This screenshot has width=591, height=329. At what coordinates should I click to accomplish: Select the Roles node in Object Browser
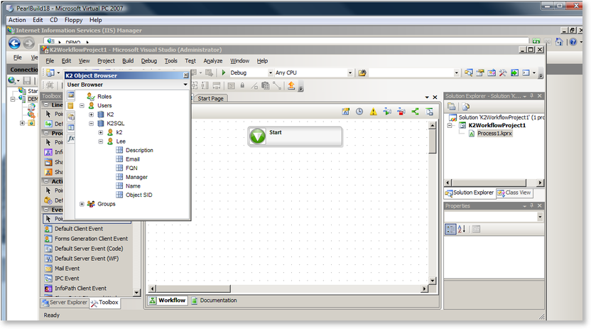(x=104, y=97)
